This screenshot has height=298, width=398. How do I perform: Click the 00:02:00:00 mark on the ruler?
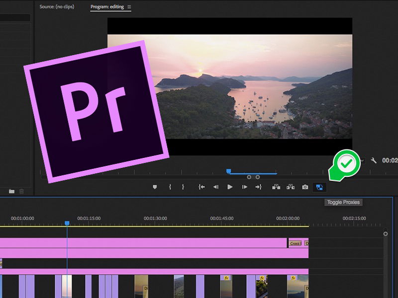pyautogui.click(x=288, y=218)
